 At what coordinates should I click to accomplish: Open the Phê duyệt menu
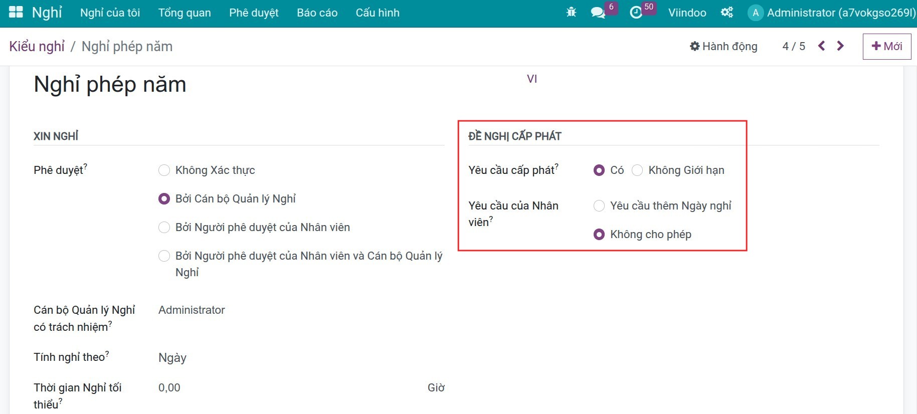coord(254,13)
